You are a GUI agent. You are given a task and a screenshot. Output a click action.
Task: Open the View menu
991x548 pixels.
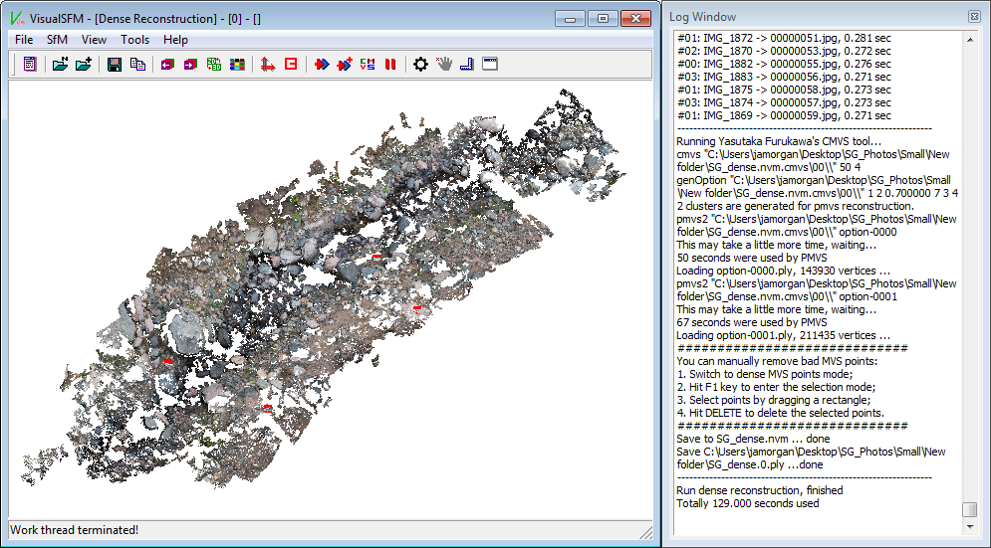(95, 40)
